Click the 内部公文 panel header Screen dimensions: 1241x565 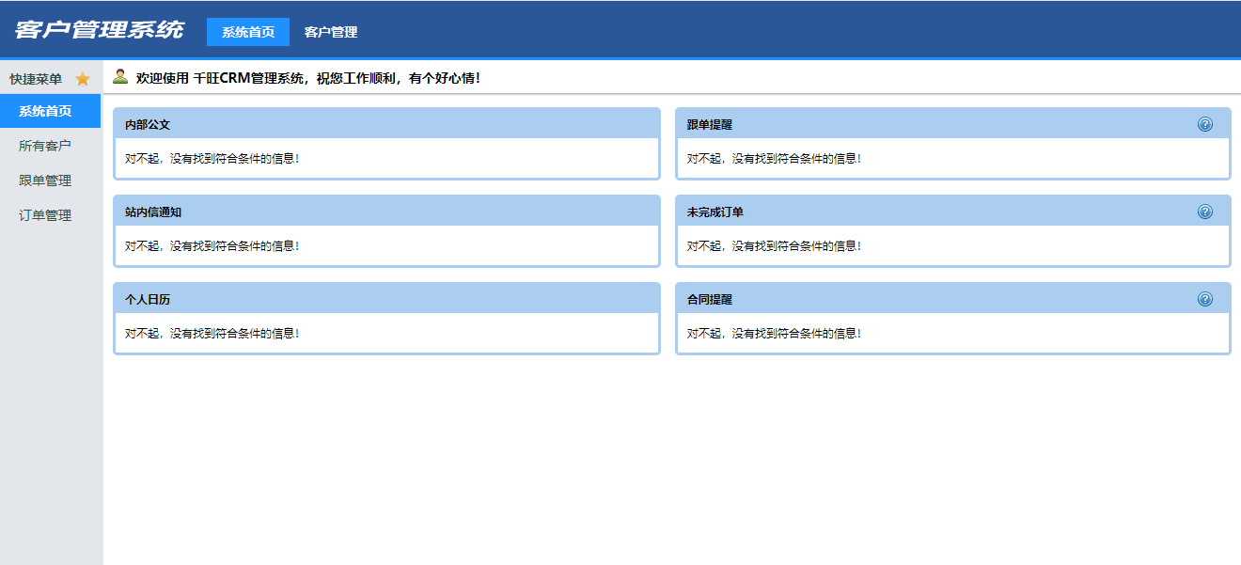click(x=386, y=124)
